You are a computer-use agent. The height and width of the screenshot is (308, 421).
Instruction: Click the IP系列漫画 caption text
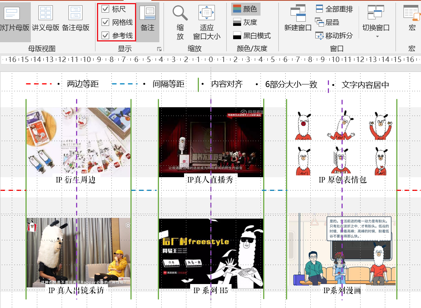pos(342,291)
